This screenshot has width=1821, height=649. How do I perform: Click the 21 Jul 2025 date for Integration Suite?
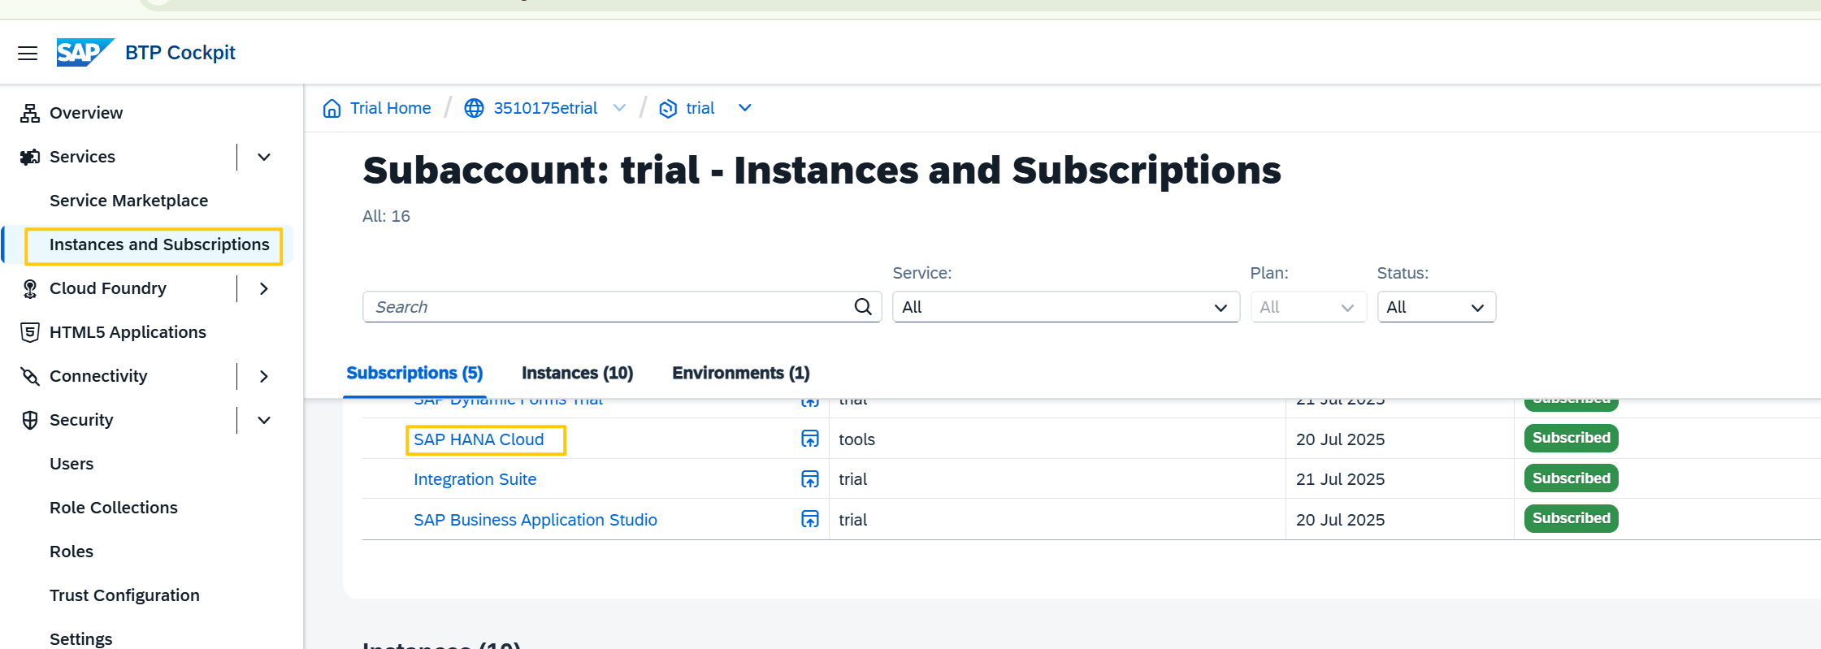coord(1341,479)
